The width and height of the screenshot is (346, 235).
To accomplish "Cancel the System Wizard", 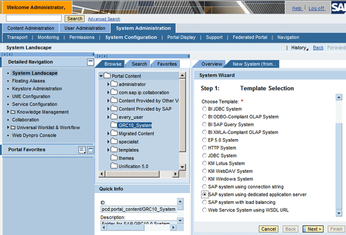I will click(x=269, y=229).
